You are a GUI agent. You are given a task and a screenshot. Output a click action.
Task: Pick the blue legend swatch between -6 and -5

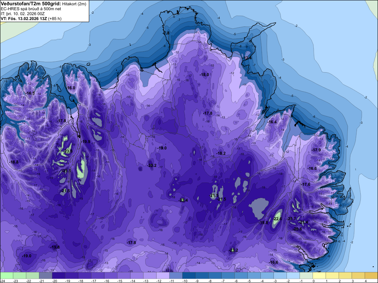click(x=241, y=275)
